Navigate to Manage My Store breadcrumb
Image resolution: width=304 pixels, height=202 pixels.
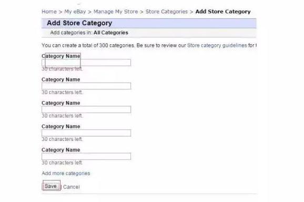[x=116, y=12]
